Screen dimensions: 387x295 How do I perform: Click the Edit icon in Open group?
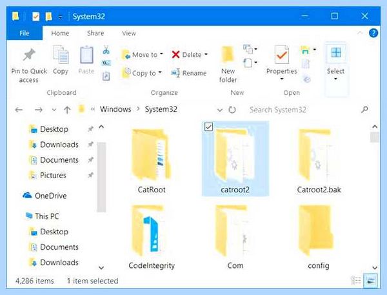click(306, 64)
